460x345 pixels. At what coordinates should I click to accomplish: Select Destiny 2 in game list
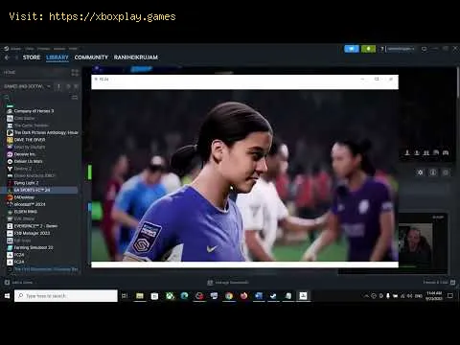(23, 169)
